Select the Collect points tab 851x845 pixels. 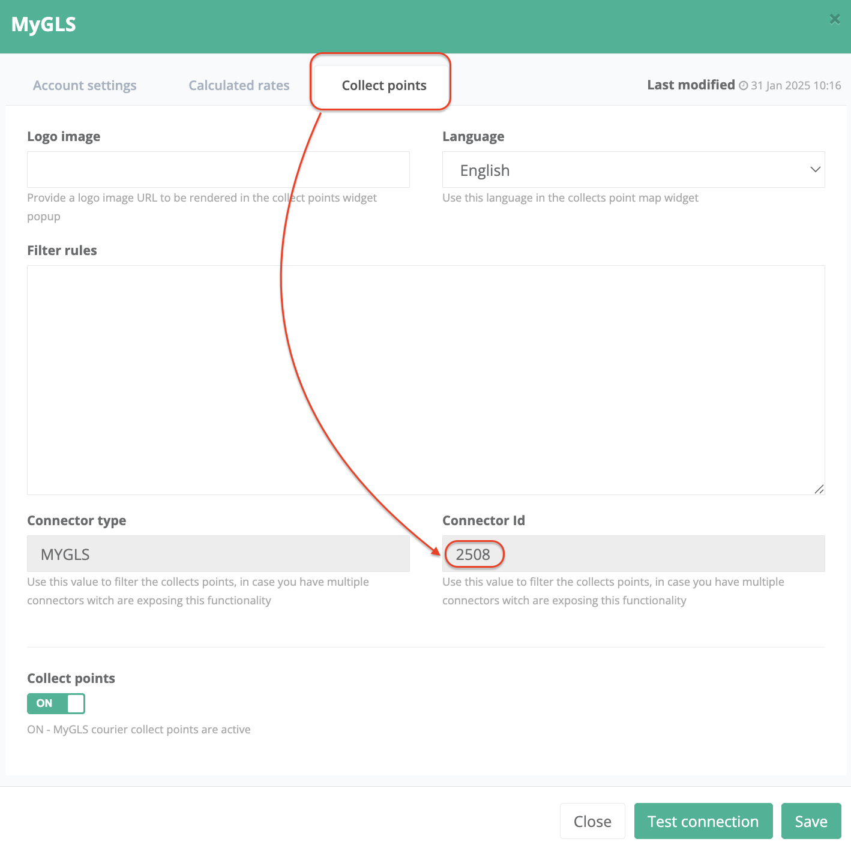(x=384, y=85)
